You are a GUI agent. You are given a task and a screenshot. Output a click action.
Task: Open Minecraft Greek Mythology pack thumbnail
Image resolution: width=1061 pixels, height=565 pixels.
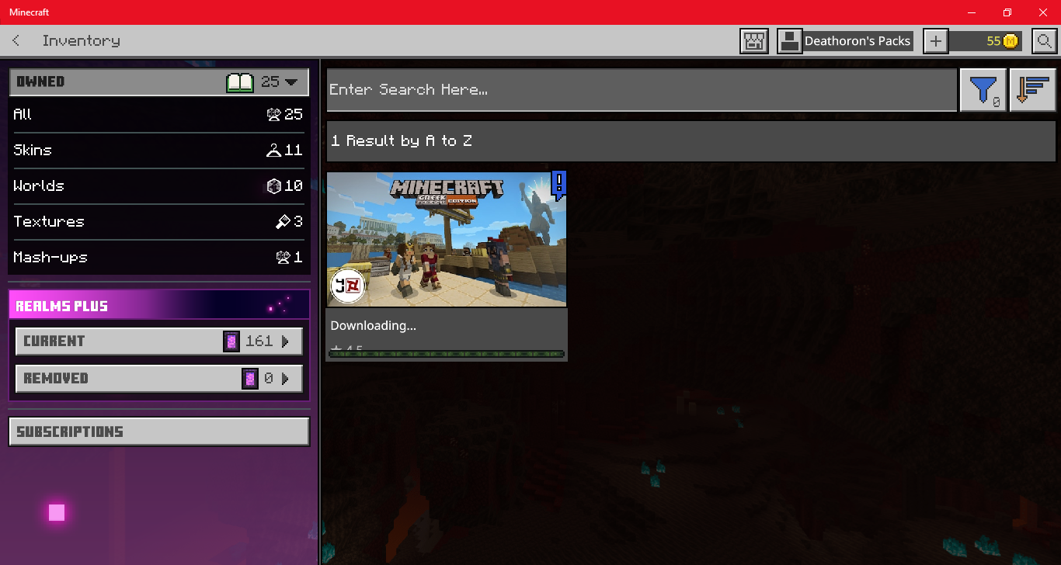[x=447, y=239]
